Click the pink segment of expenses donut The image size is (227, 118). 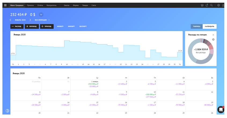tap(211, 47)
